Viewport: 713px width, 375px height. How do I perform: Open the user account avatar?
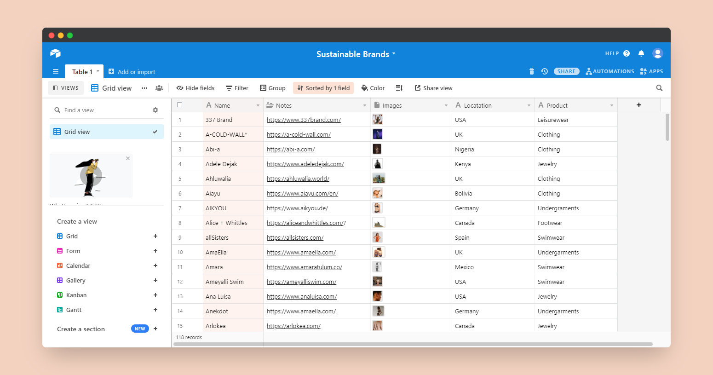tap(658, 53)
